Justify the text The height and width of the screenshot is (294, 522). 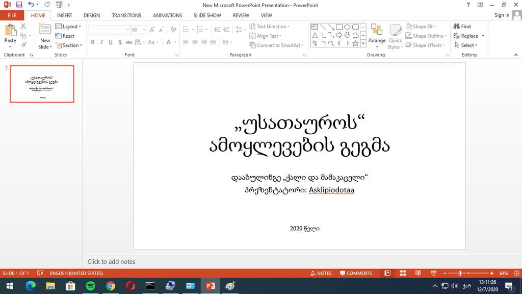213,42
